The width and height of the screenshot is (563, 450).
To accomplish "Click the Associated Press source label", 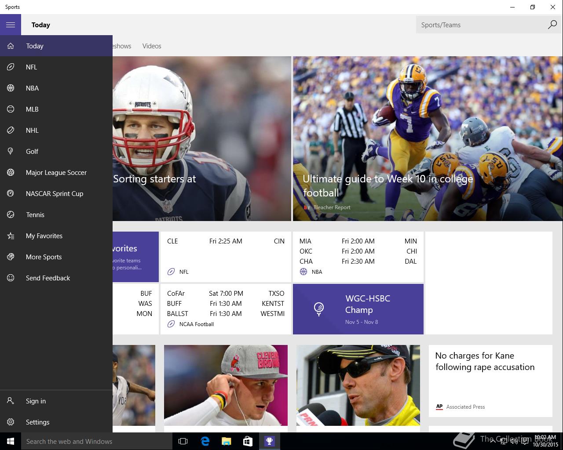I will (x=465, y=407).
